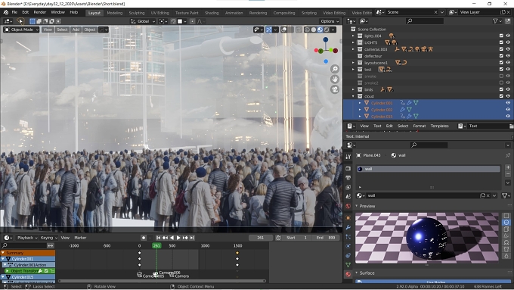Toggle the Use Preview Range clock icon
The image size is (514, 290).
(x=278, y=238)
